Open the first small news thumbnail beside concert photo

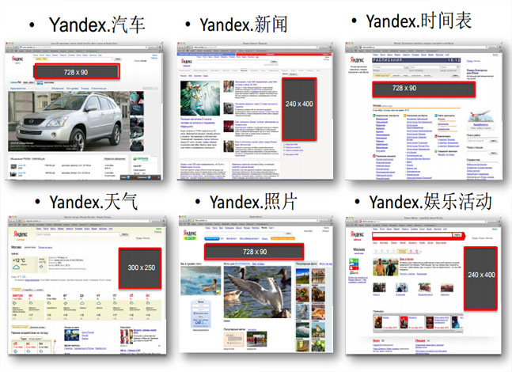coord(229,86)
